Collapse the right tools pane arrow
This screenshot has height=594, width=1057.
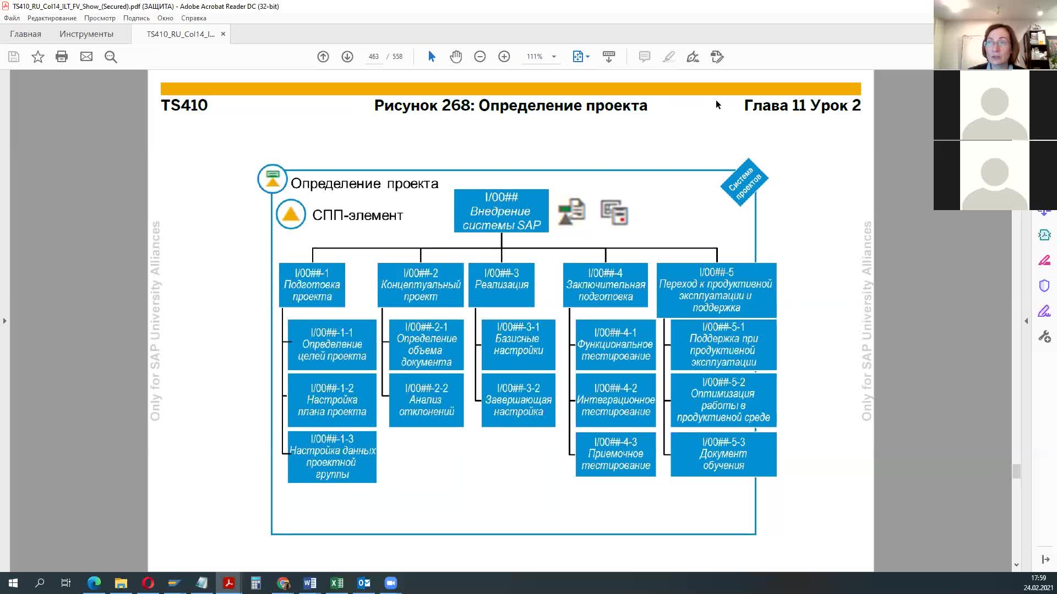(x=1026, y=321)
